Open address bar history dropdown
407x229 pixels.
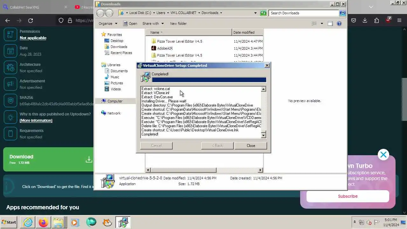[x=255, y=13]
